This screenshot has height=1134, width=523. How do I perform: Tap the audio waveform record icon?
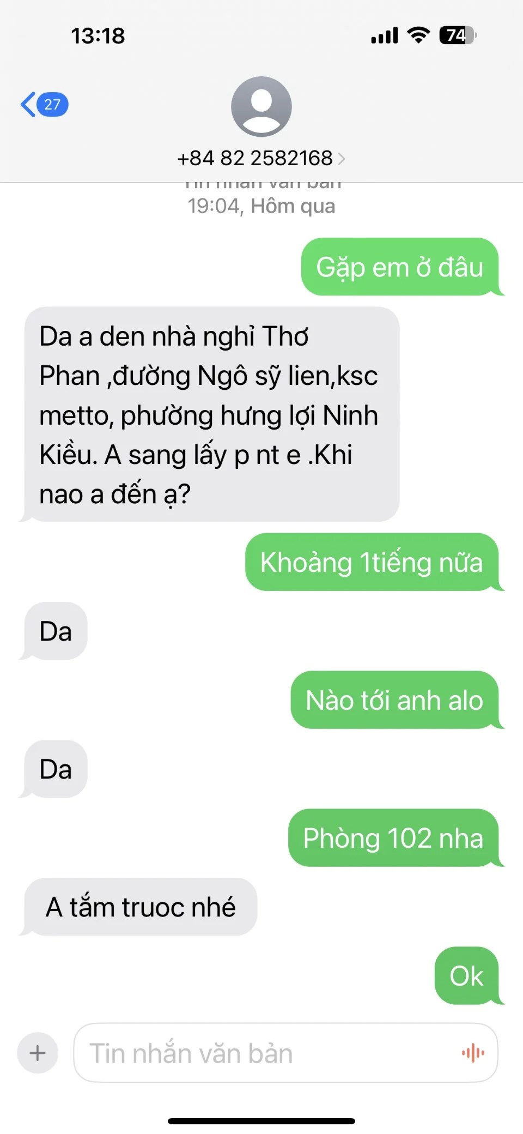(473, 1053)
